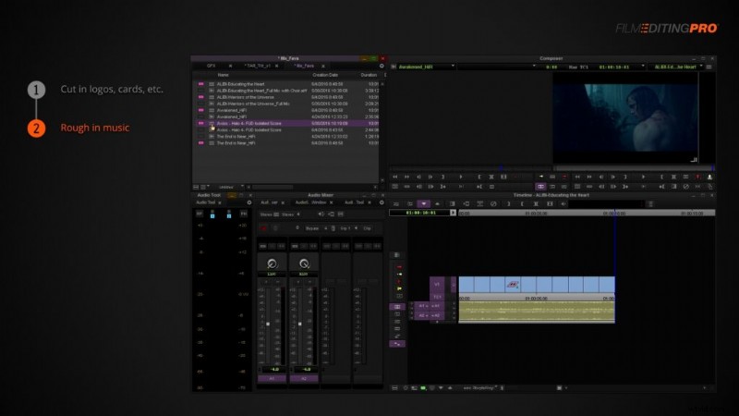Open the Composer fast menu hamburger
The width and height of the screenshot is (739, 416).
coord(709,67)
